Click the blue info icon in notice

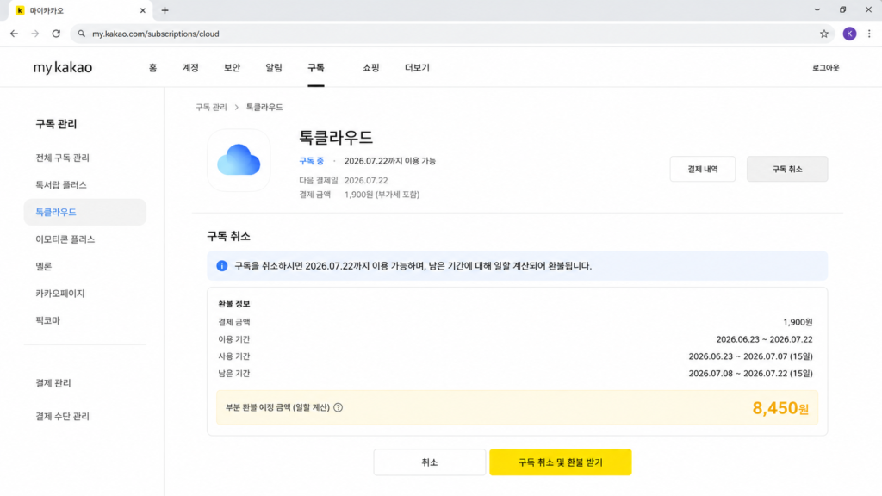[x=221, y=265]
